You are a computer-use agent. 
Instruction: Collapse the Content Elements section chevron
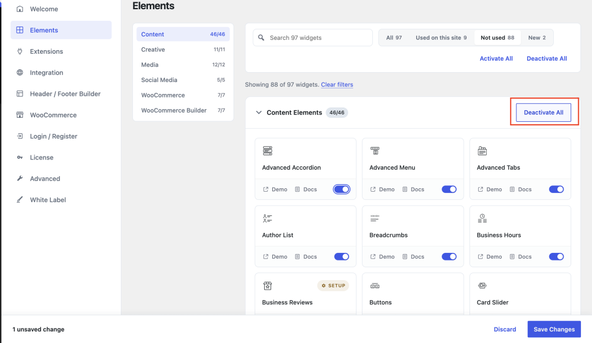[258, 113]
